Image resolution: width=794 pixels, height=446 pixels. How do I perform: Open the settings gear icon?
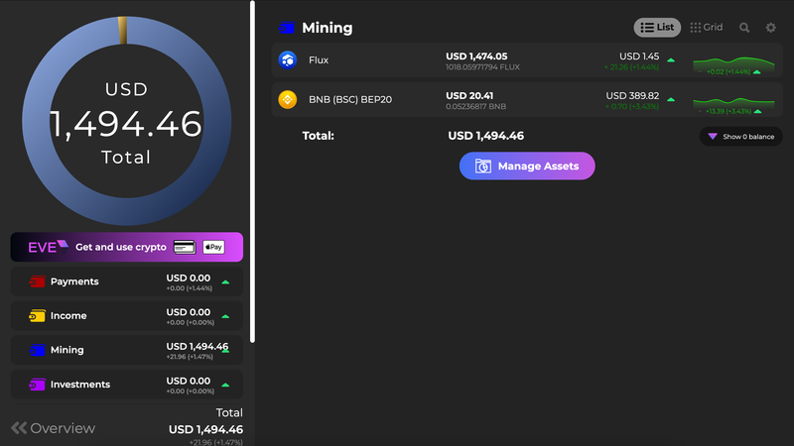[771, 28]
